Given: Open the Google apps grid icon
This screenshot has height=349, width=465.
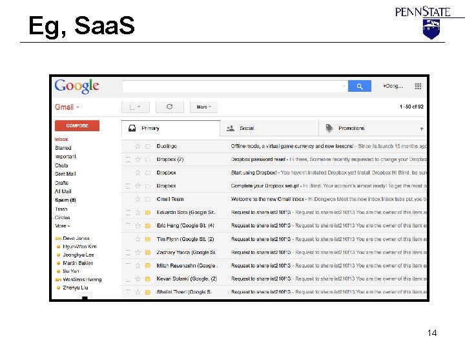Looking at the screenshot, I should pos(418,86).
